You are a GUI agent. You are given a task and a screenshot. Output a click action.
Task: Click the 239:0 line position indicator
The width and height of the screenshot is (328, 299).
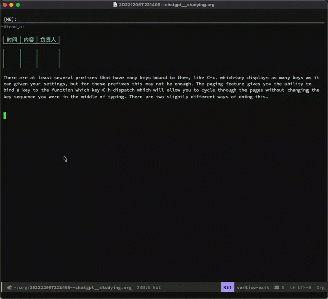[x=143, y=288]
